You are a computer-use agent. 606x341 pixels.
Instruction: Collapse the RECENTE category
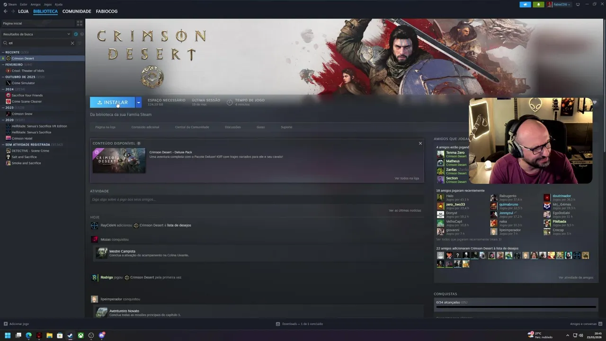(3, 52)
